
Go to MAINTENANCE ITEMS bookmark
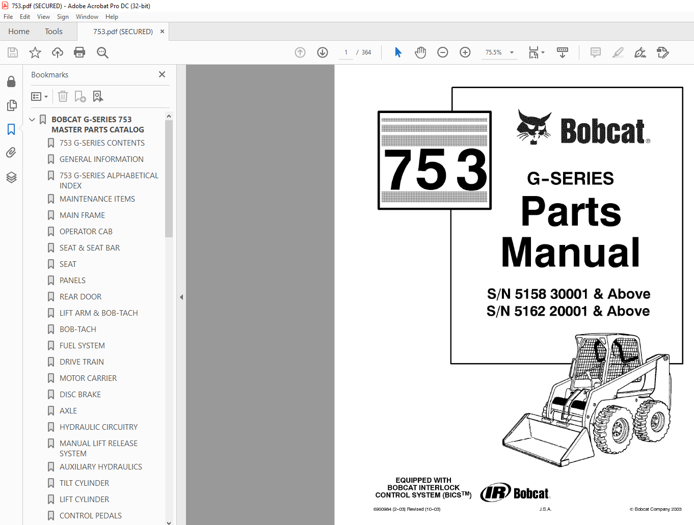pyautogui.click(x=97, y=199)
